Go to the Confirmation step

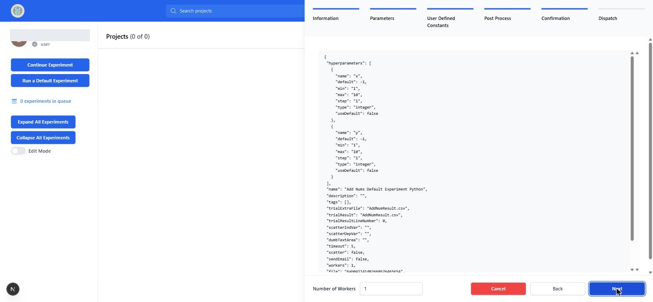564,15
